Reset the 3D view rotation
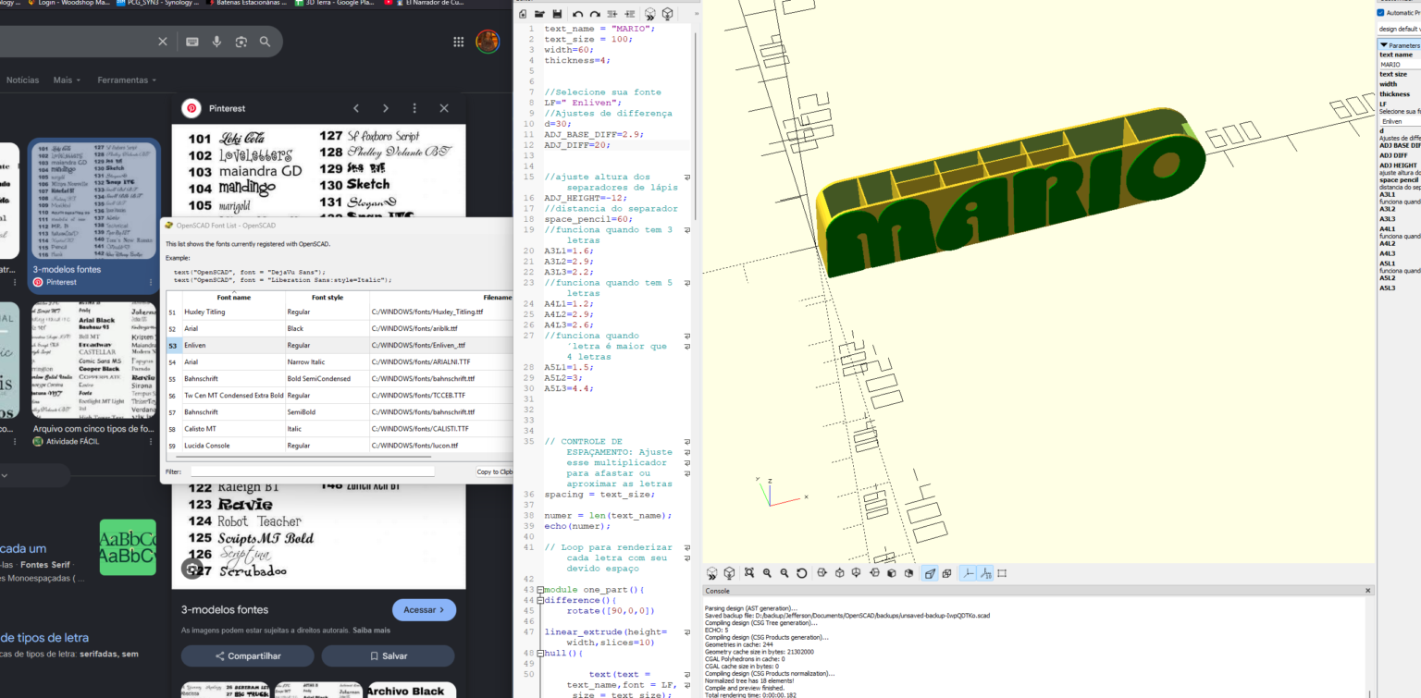This screenshot has width=1421, height=698. 802,573
